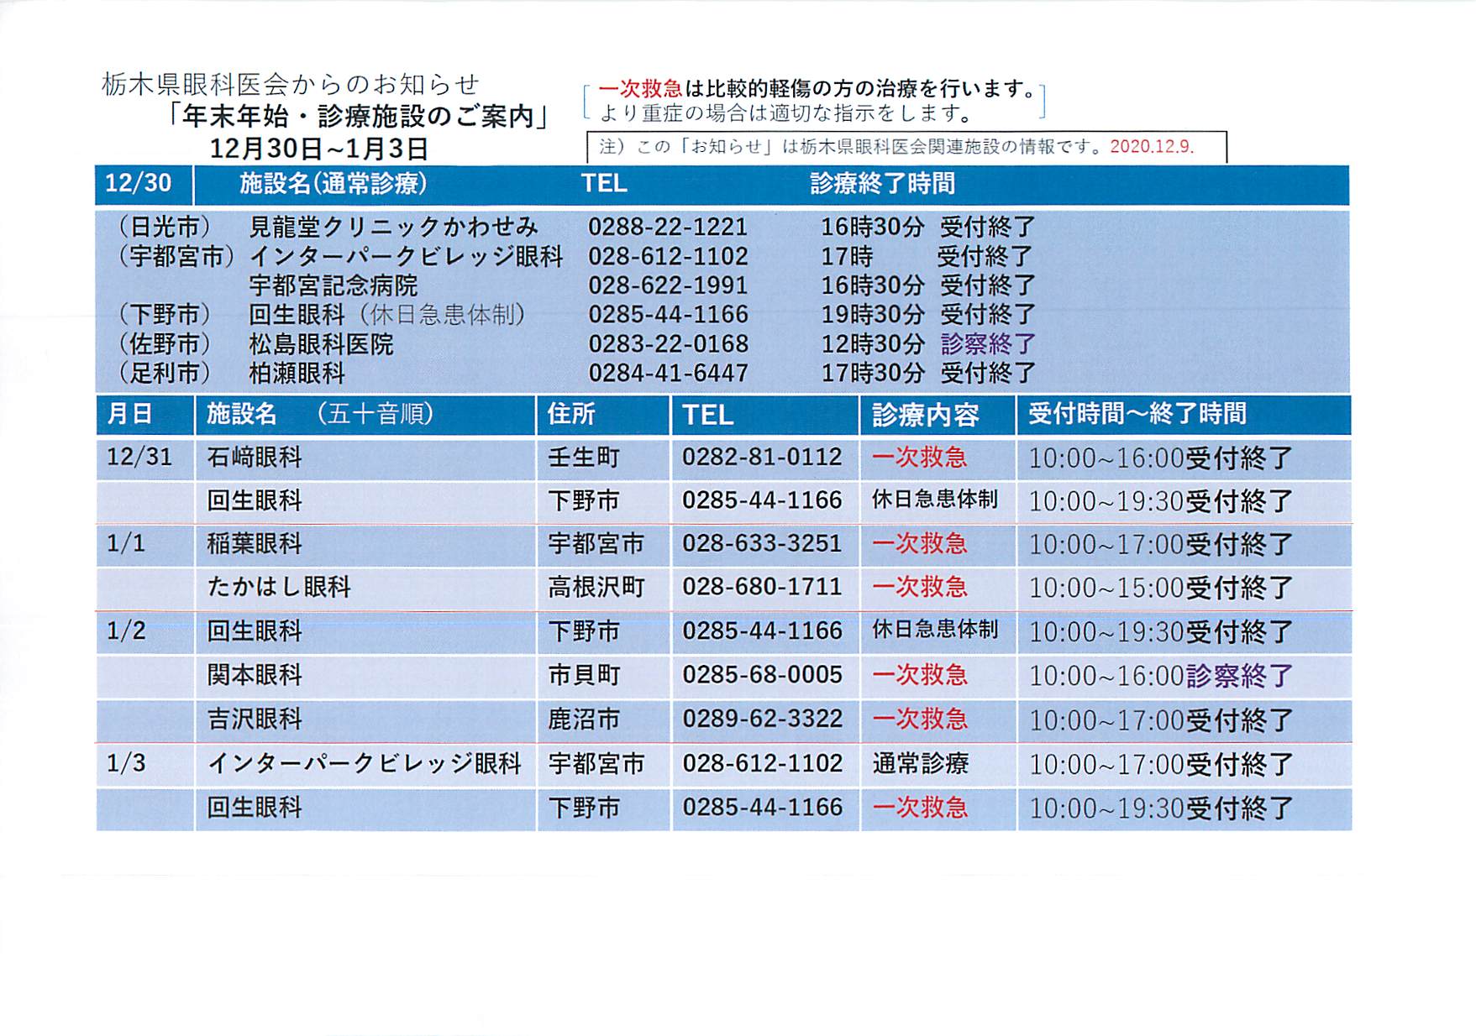This screenshot has width=1476, height=1036.
Task: Click the '診療終了時間' column header
Action: tap(882, 183)
